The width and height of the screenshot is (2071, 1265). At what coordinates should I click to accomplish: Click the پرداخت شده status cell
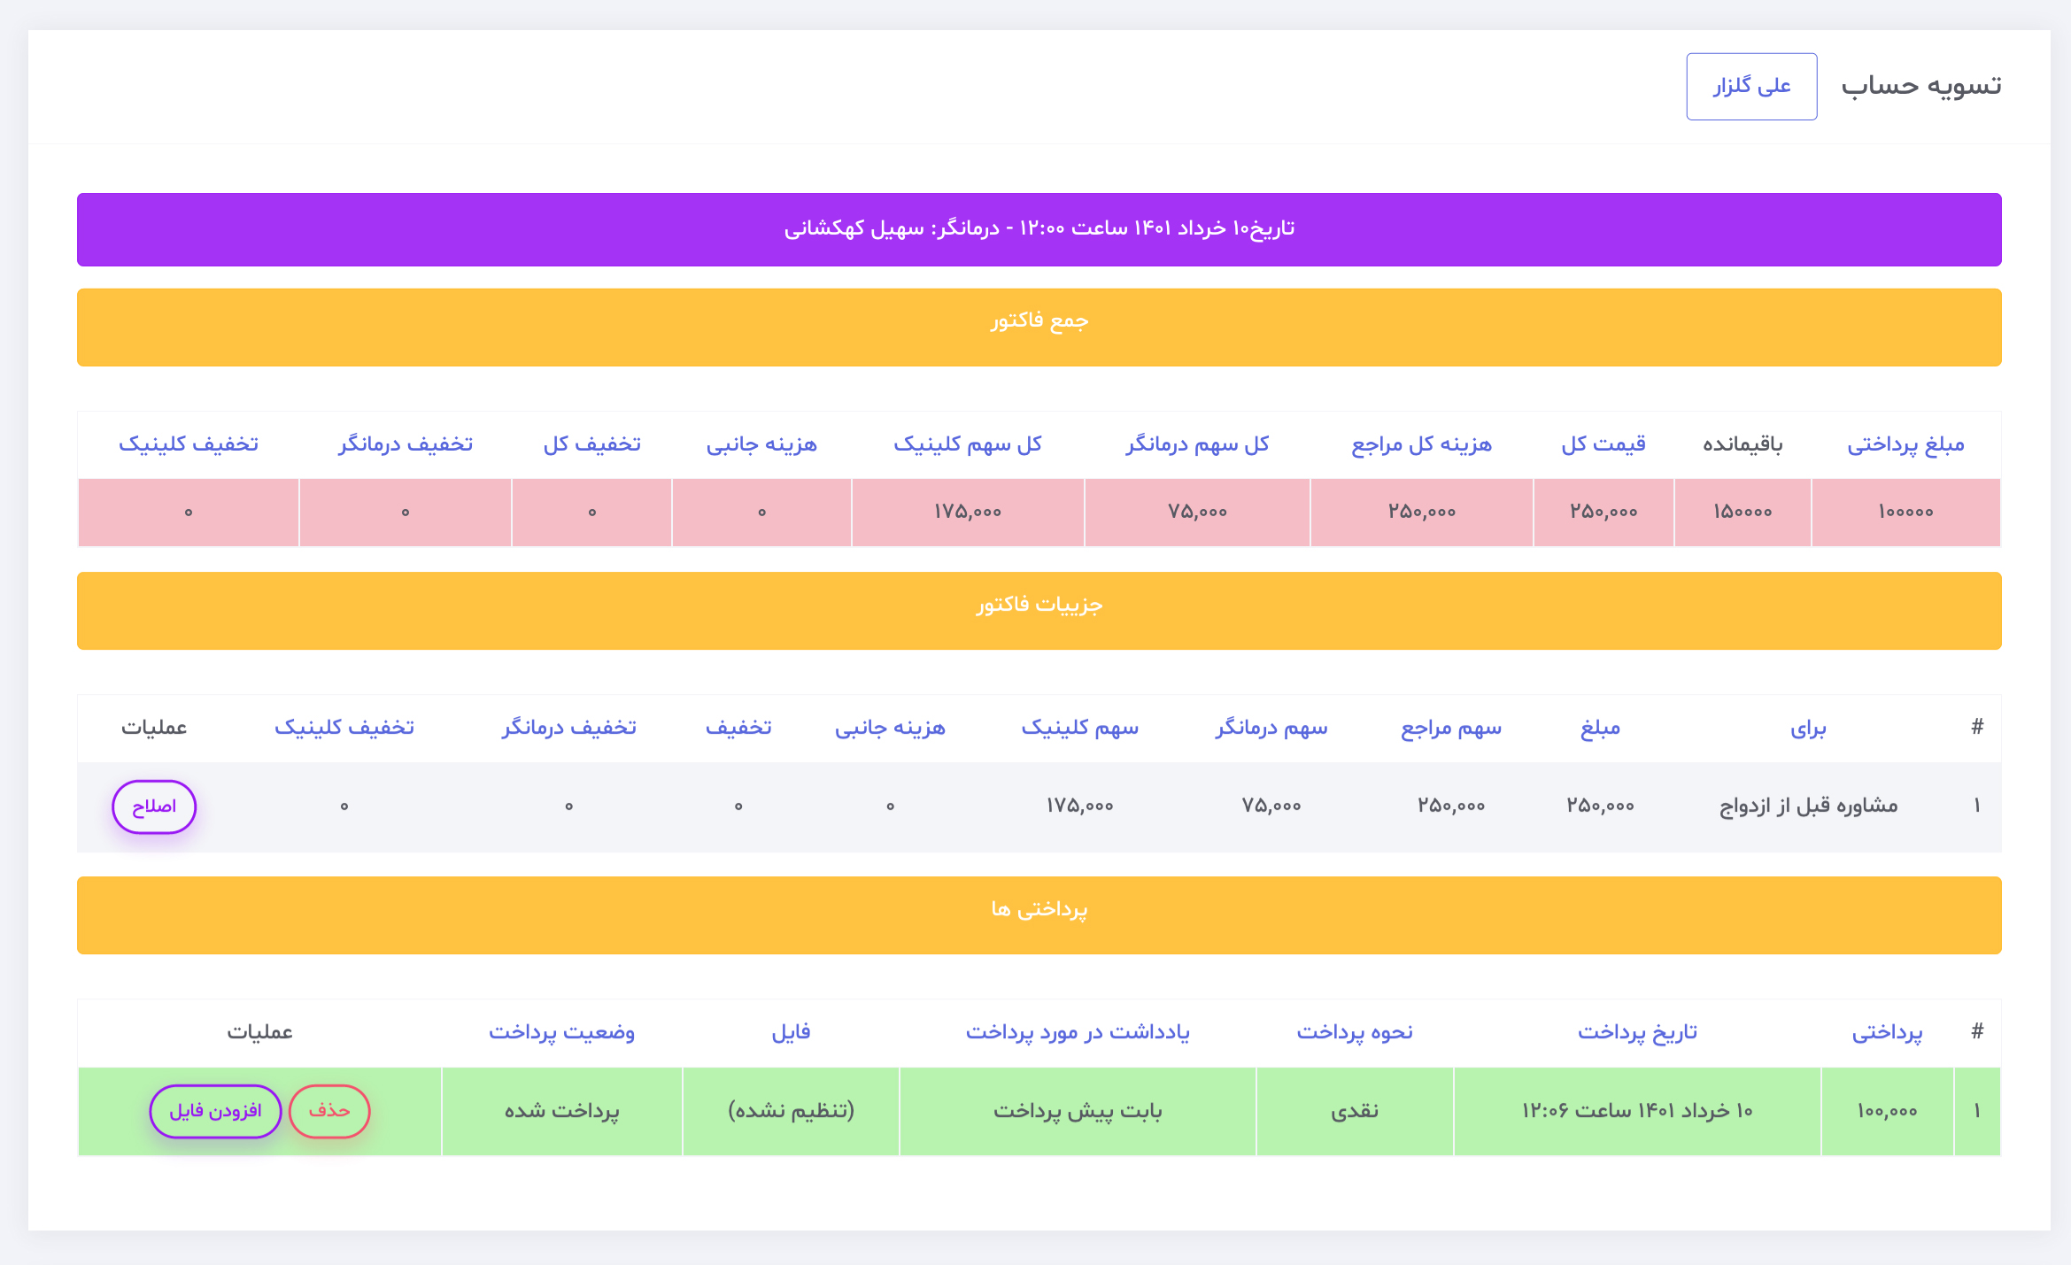tap(561, 1111)
